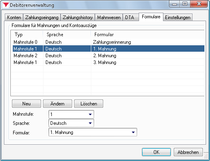
Task: Confirm with the OK button
Action: (156, 152)
